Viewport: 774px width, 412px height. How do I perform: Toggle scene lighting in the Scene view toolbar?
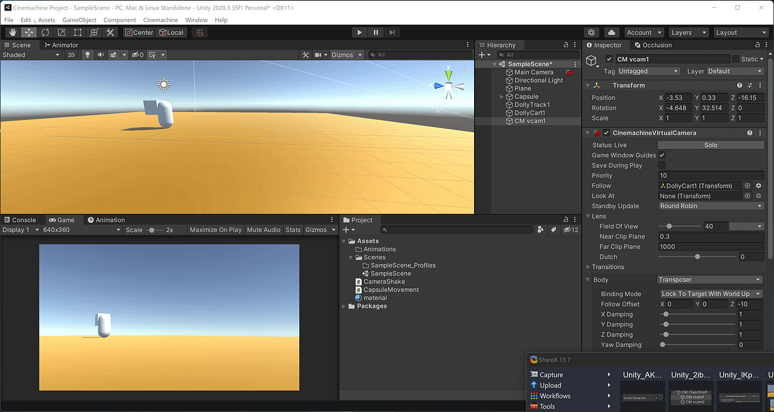[87, 55]
